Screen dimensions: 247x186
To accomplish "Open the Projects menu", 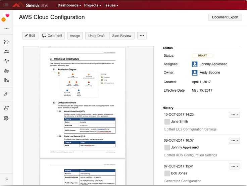I will (93, 5).
